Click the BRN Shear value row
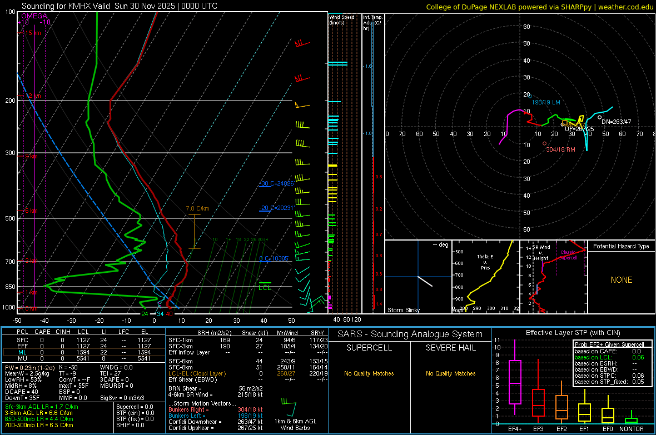The width and height of the screenshot is (656, 435). pos(216,388)
